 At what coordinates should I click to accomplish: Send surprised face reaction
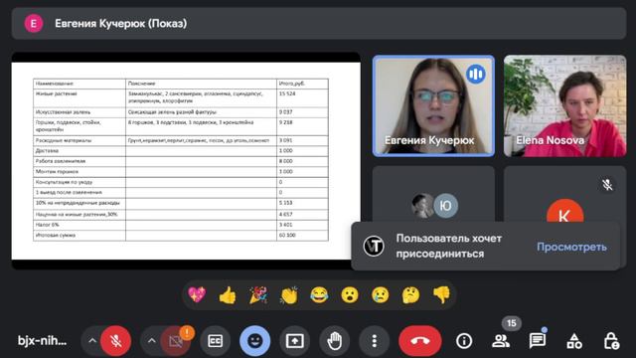350,294
